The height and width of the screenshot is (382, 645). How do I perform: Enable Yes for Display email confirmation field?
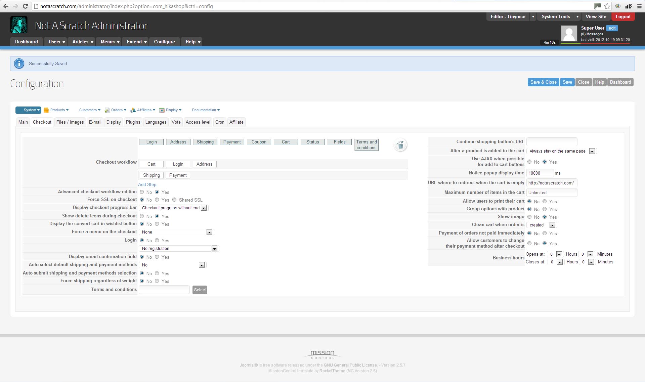[157, 257]
